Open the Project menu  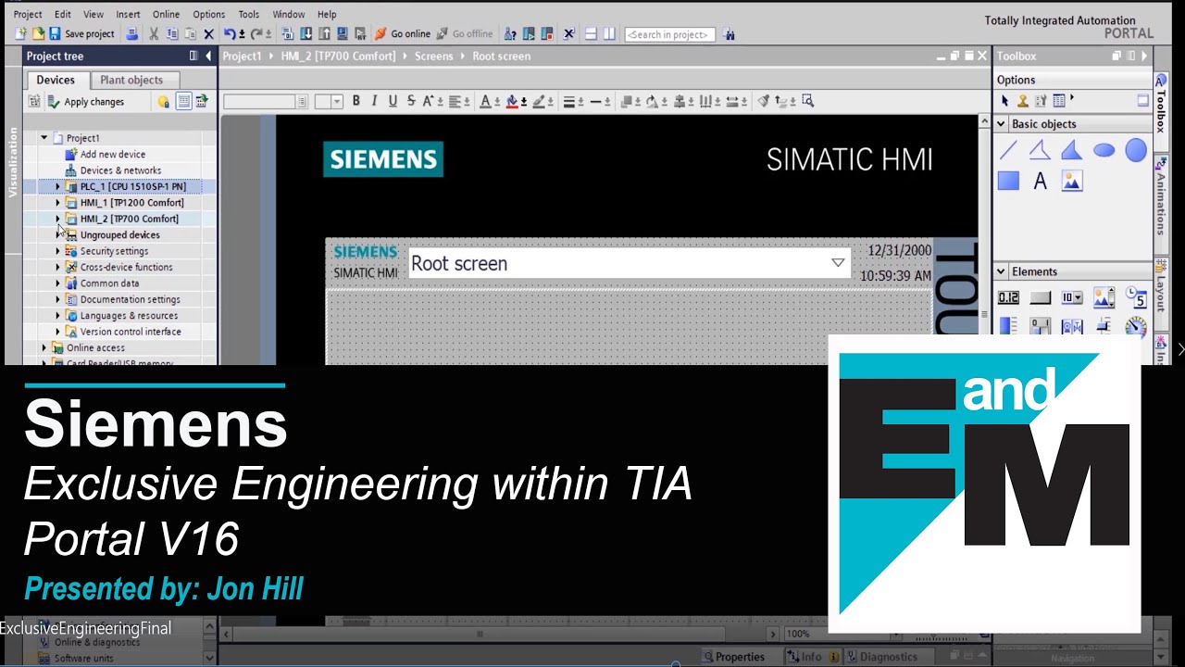(x=28, y=14)
